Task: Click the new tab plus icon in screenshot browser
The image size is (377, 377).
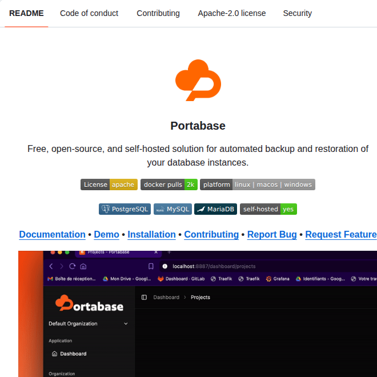Action: coord(169,252)
